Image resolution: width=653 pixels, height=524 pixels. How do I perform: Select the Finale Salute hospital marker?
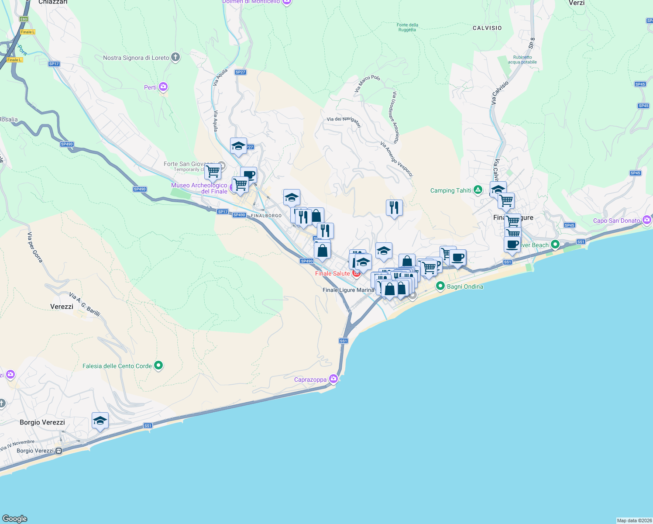[x=356, y=273]
